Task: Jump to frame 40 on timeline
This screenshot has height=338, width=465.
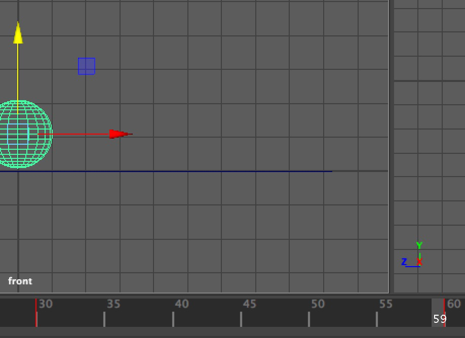Action: [182, 304]
